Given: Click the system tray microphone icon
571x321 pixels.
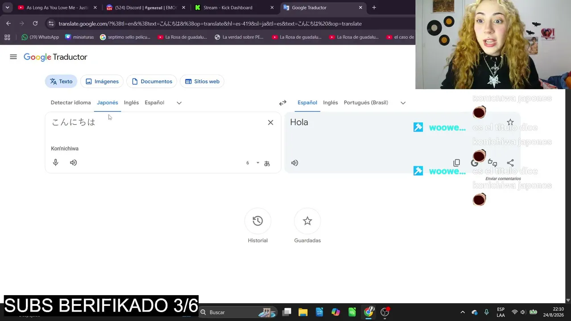Looking at the screenshot, I should pyautogui.click(x=486, y=312).
